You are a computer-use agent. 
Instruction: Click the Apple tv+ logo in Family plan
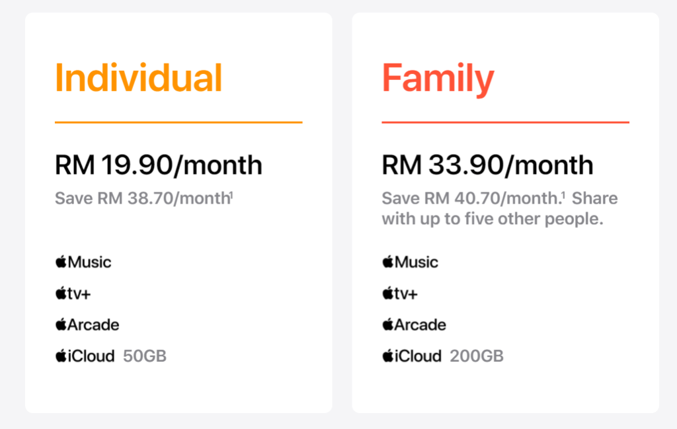pos(400,293)
